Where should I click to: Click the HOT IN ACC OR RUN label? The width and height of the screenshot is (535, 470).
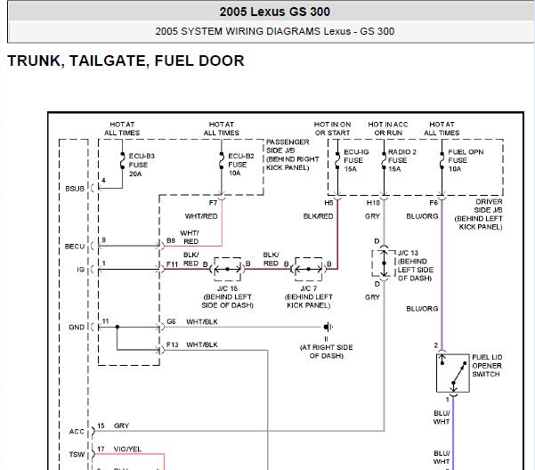click(x=388, y=128)
